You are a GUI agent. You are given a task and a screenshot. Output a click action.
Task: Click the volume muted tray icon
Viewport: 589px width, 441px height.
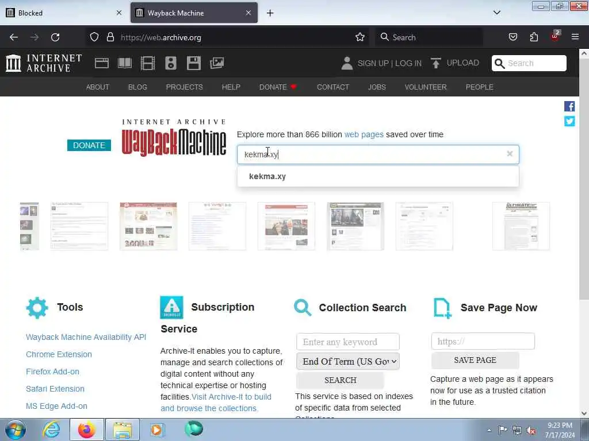[x=531, y=430]
